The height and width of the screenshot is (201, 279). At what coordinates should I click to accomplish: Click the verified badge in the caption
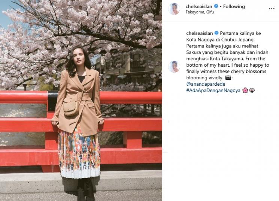coord(216,33)
